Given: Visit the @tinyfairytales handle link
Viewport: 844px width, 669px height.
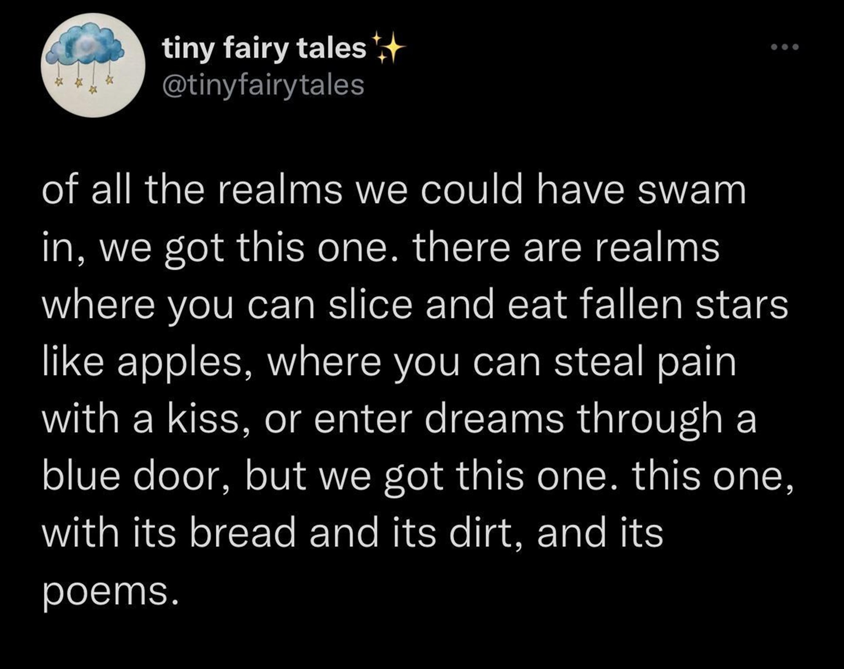Looking at the screenshot, I should coord(263,85).
